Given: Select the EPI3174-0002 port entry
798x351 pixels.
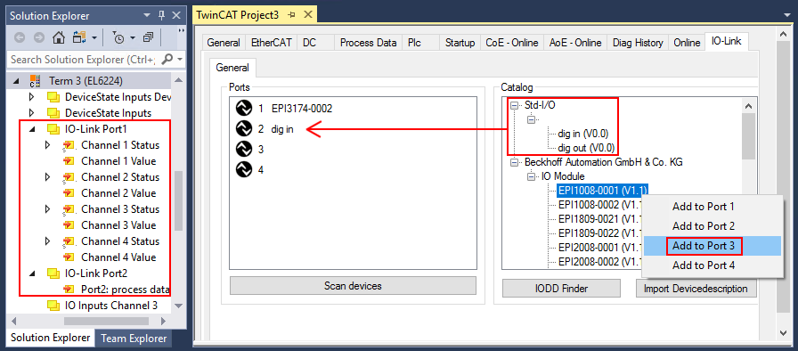Looking at the screenshot, I should [x=302, y=109].
